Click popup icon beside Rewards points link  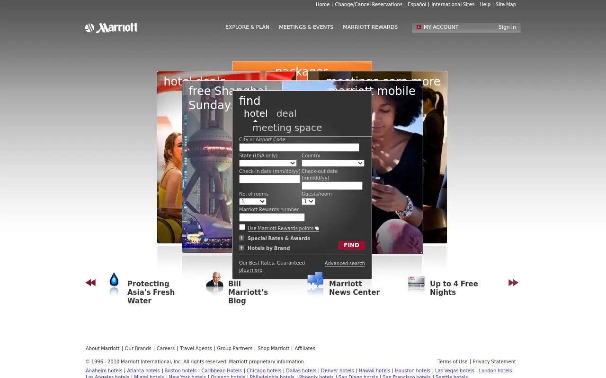coord(317,229)
